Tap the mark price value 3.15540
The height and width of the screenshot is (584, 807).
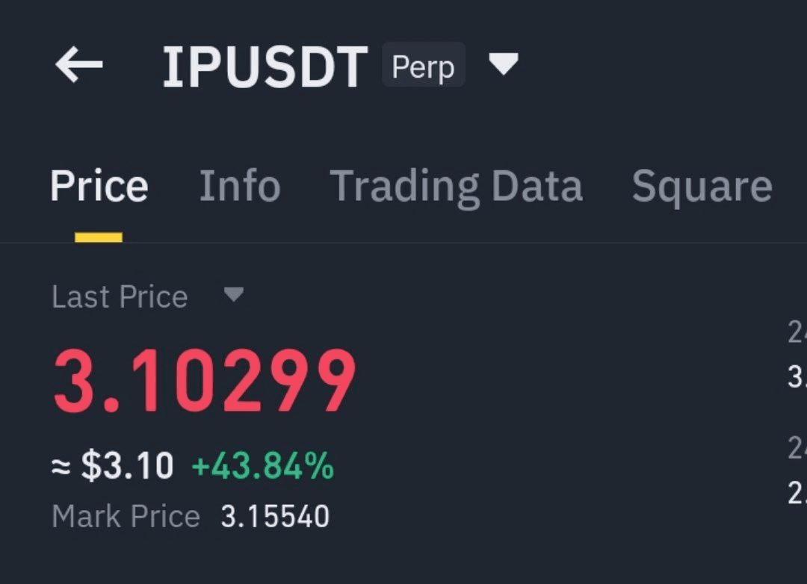coord(275,517)
